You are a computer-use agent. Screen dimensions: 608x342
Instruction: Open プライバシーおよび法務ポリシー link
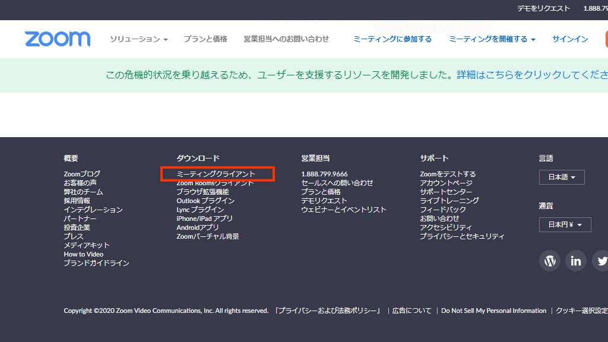tap(327, 311)
